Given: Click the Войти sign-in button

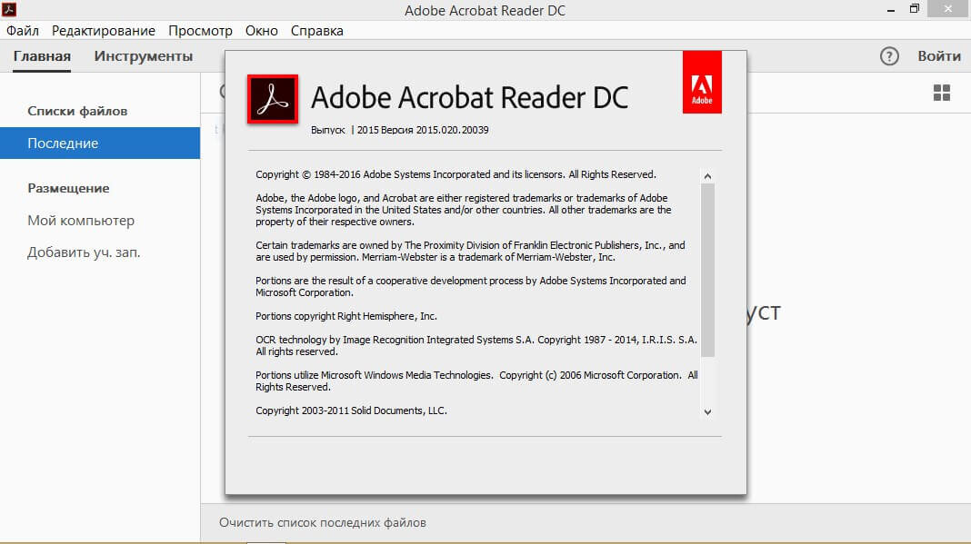Looking at the screenshot, I should (939, 56).
